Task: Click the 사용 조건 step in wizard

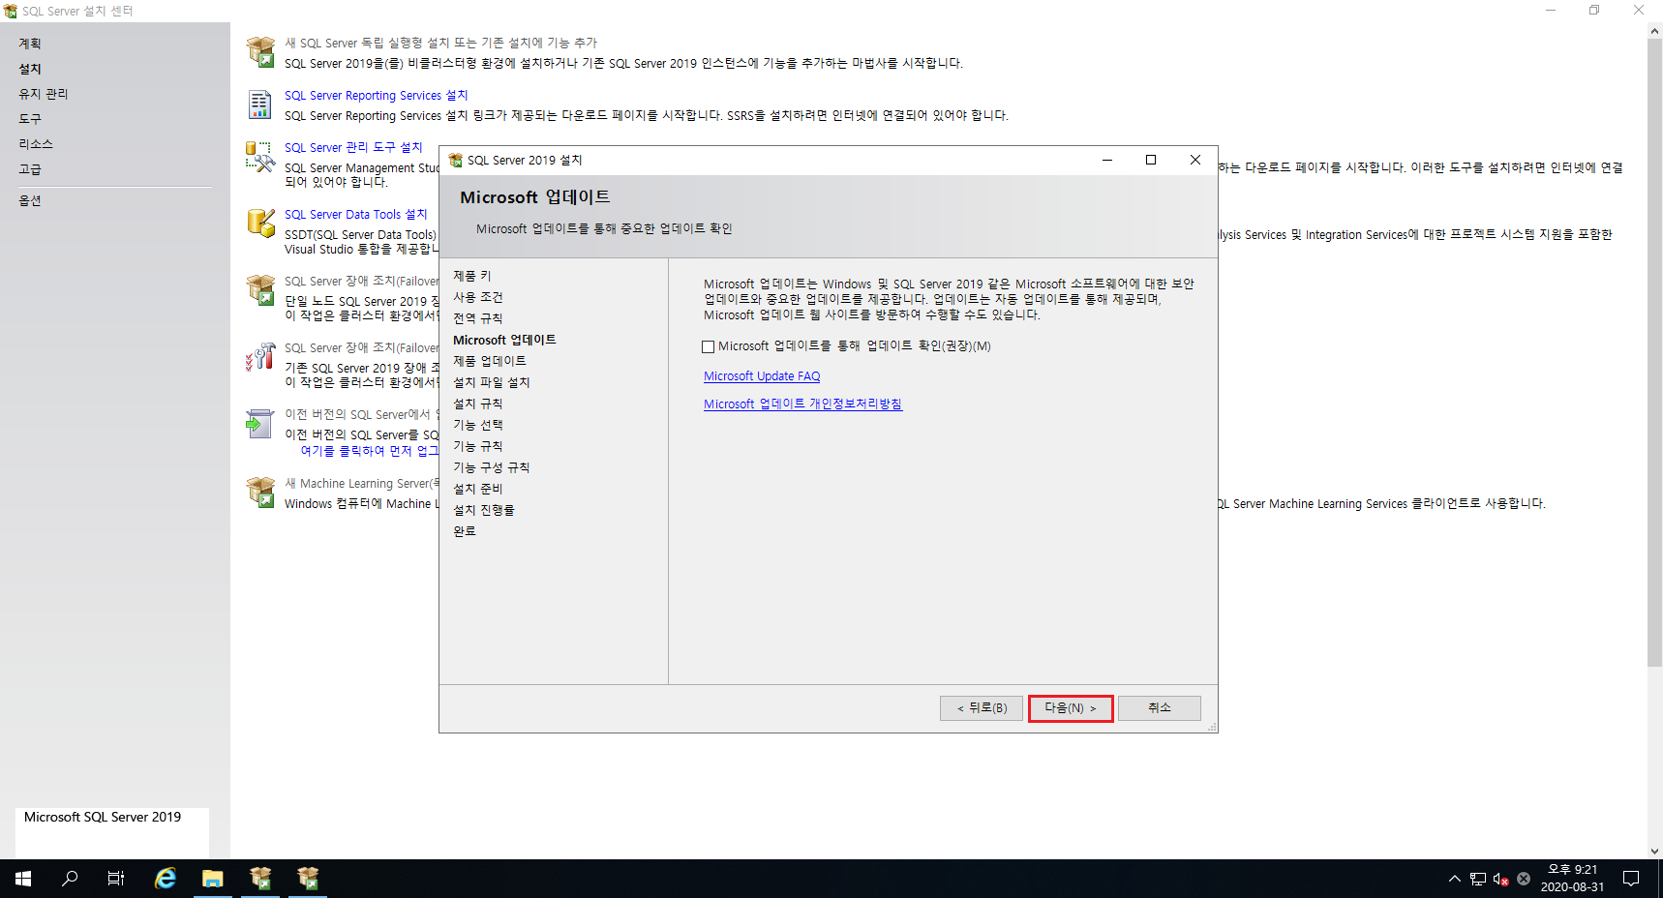Action: click(478, 298)
